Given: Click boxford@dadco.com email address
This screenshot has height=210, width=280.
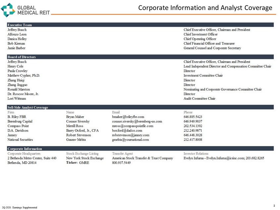Looking at the screenshot, I should (x=126, y=131).
